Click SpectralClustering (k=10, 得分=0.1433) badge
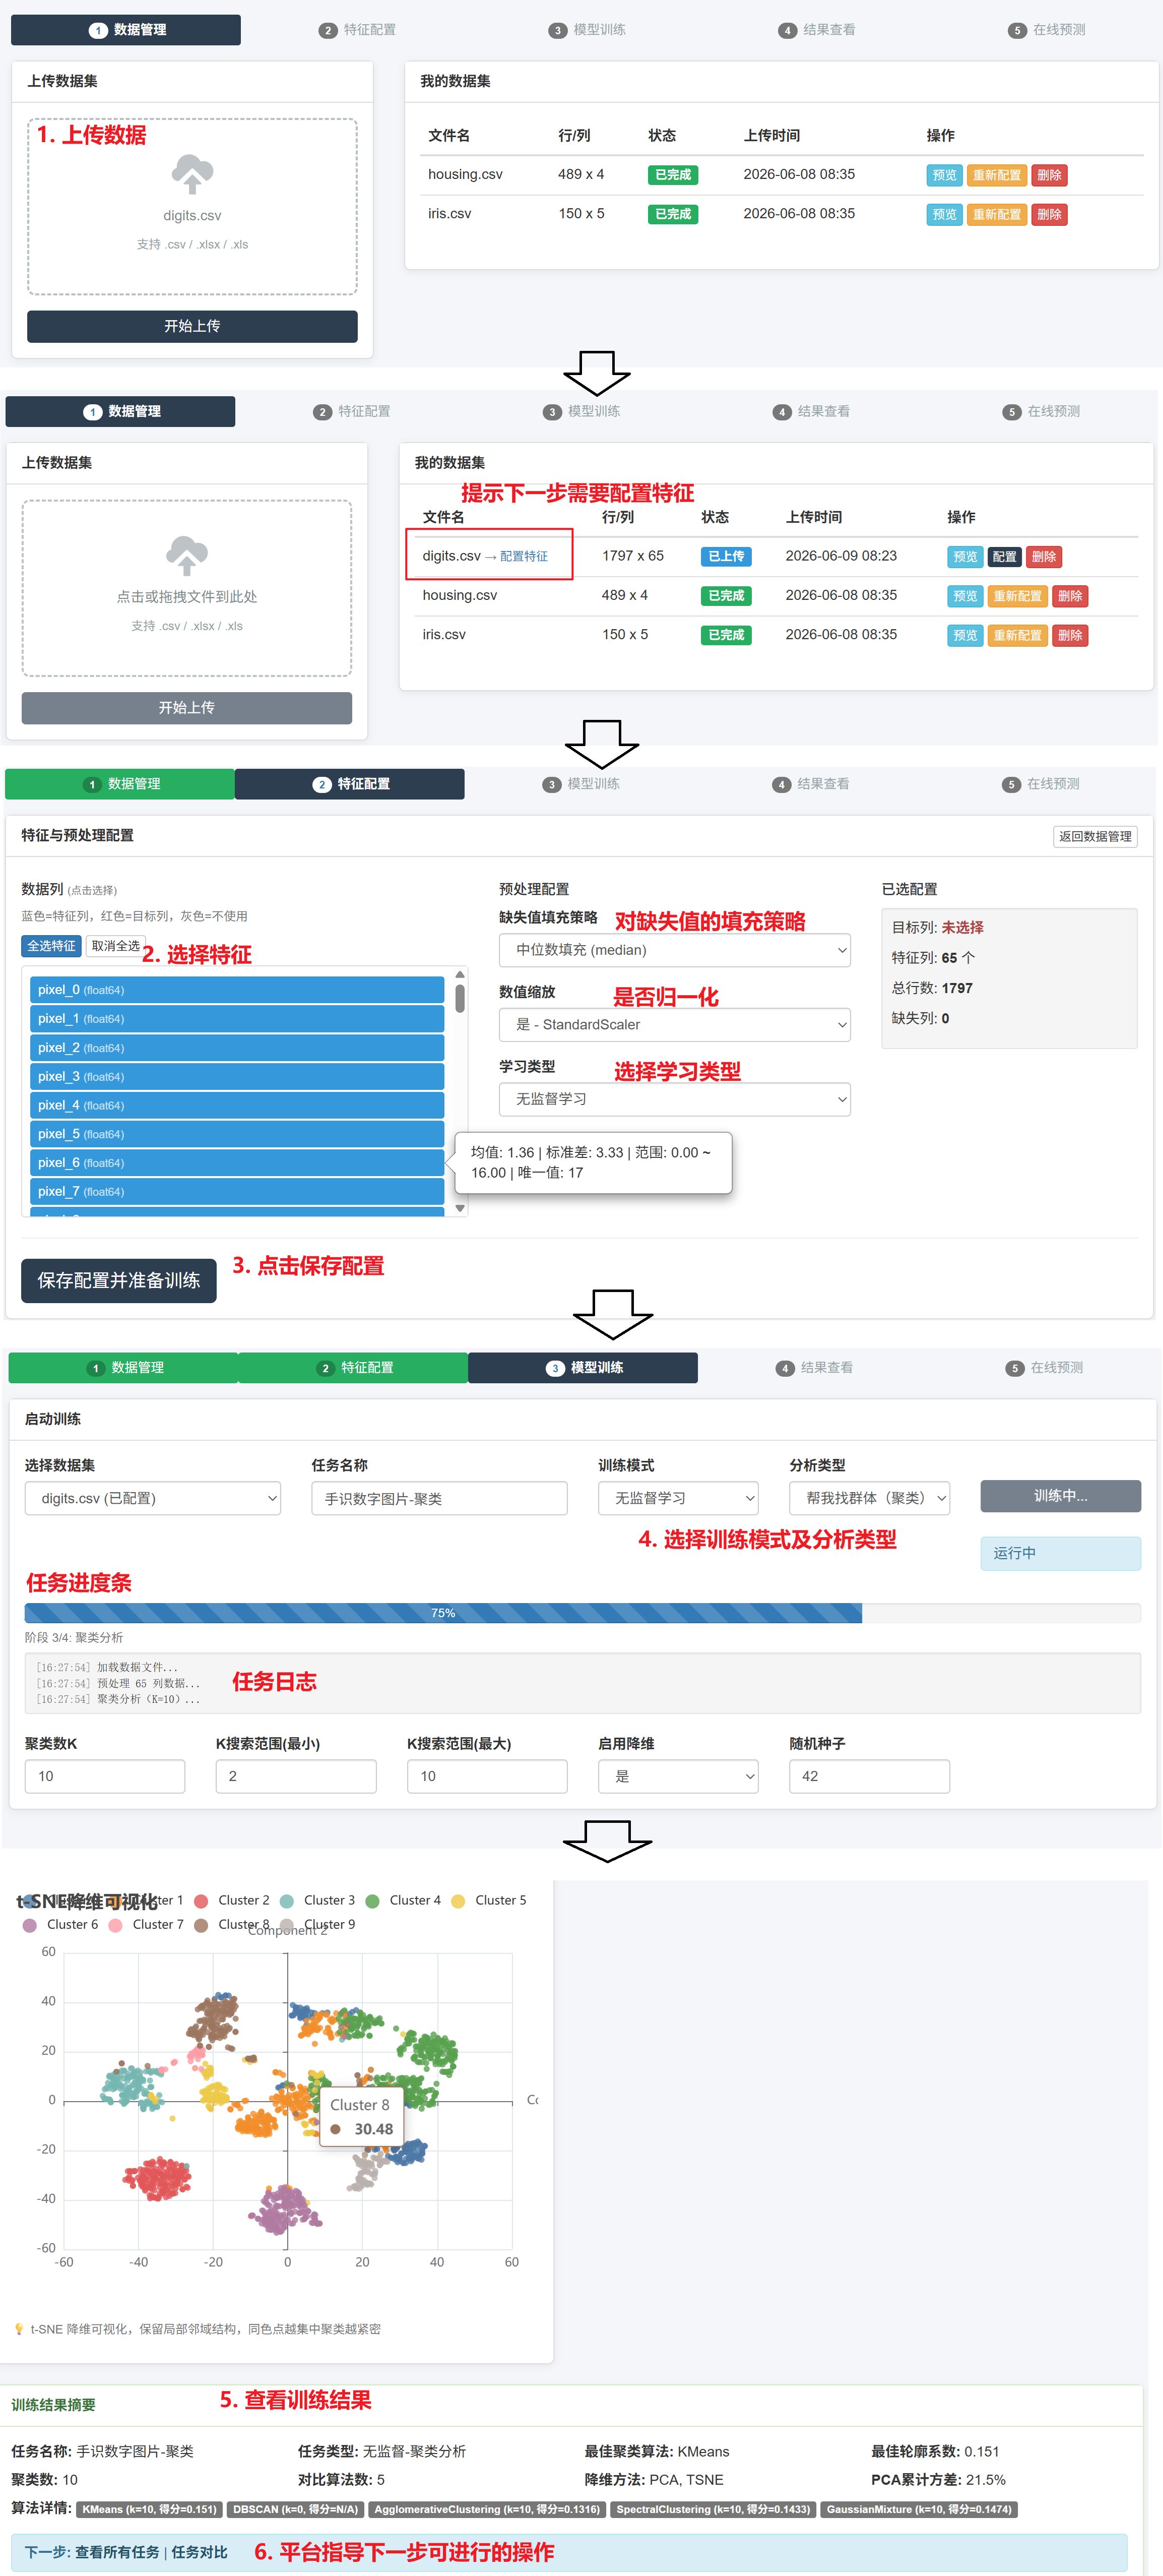This screenshot has width=1163, height=2576. click(713, 2509)
